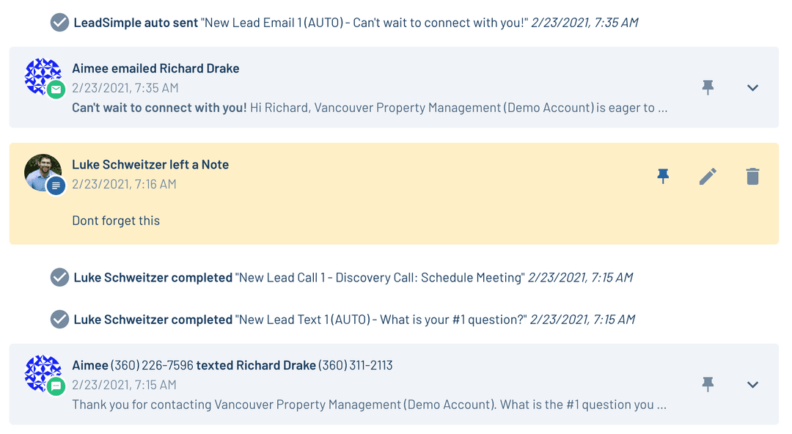
Task: Click the blue note badge icon
Action: click(56, 186)
